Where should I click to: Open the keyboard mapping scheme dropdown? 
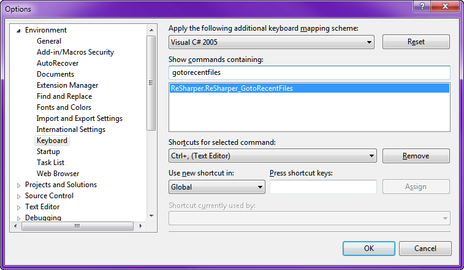369,42
